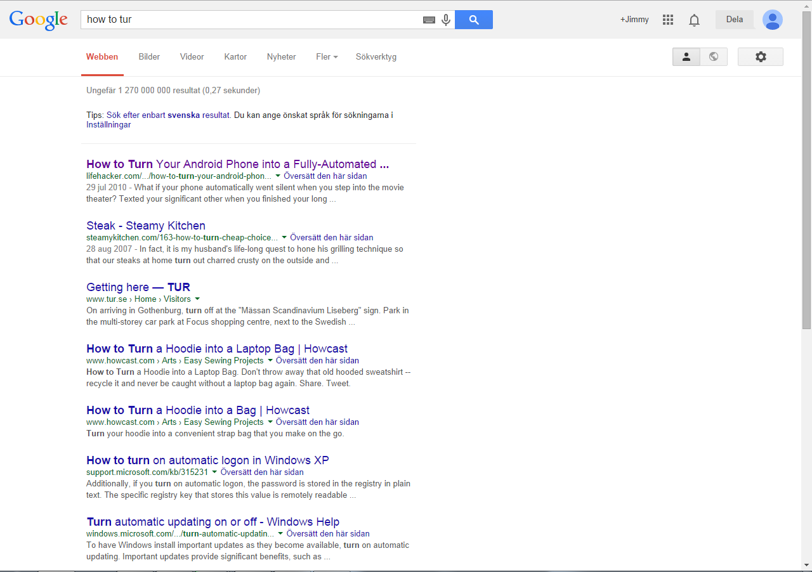Open the settings gear menu

(x=761, y=56)
